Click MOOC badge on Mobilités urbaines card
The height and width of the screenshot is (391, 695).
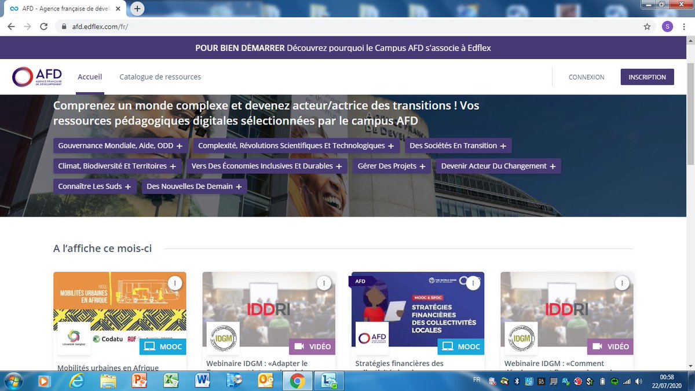click(x=163, y=346)
